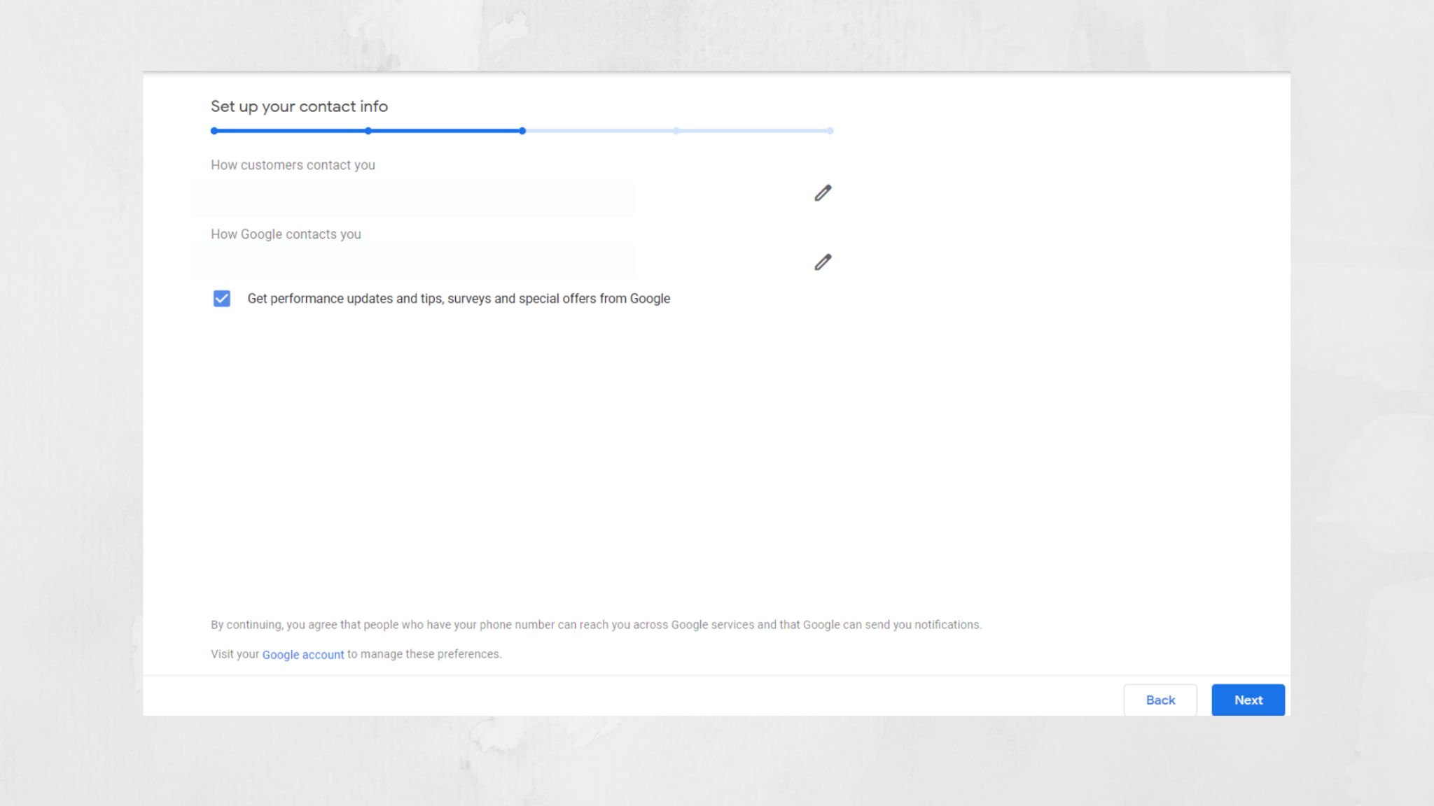
Task: Click the 'How Google contacts you' label
Action: click(286, 234)
